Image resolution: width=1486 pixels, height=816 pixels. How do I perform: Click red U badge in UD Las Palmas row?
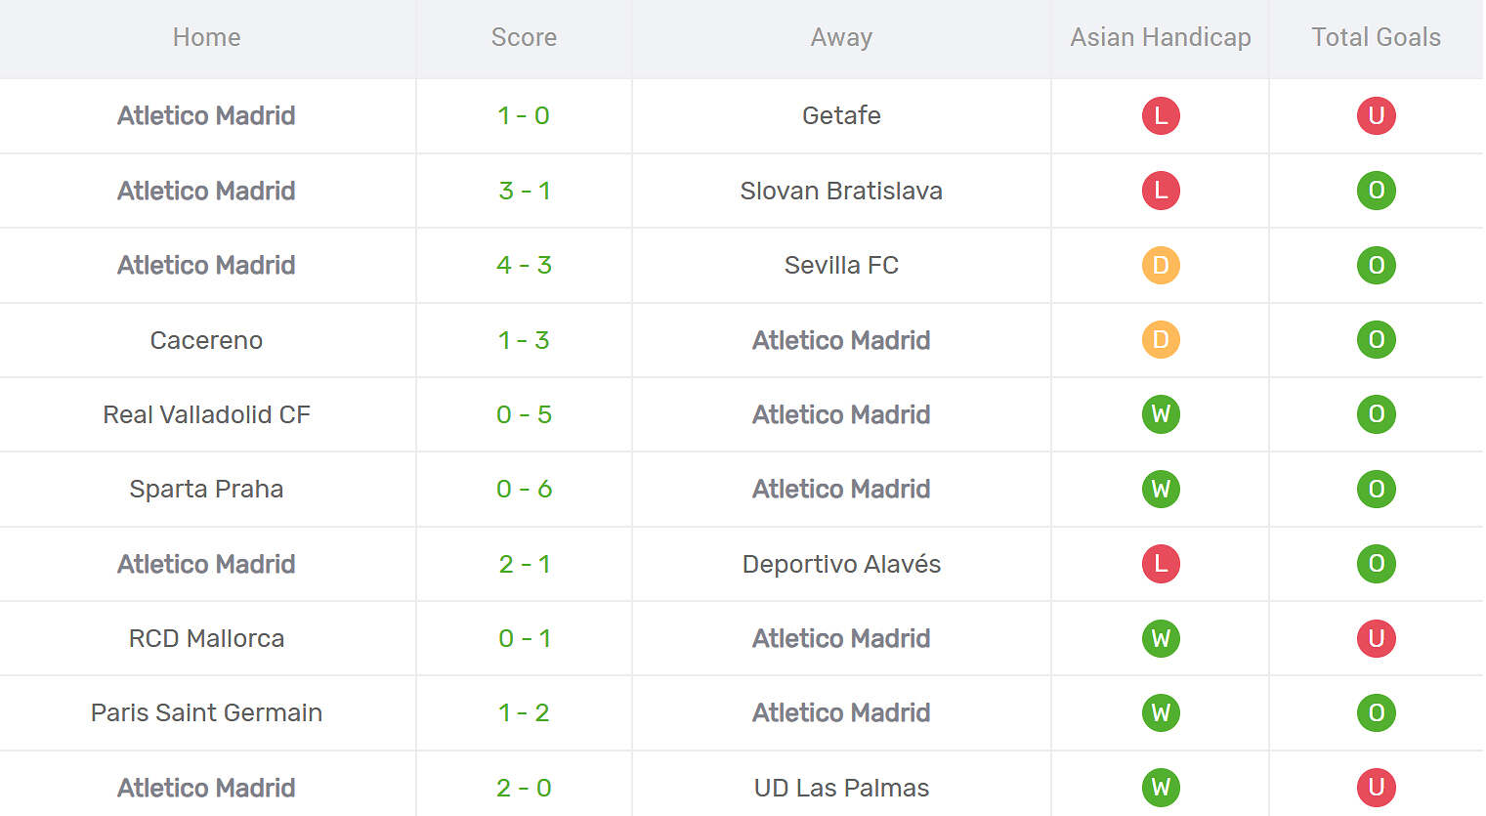pyautogui.click(x=1376, y=788)
